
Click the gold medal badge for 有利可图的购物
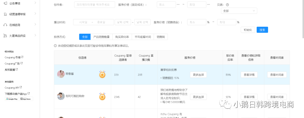[x=102, y=96]
